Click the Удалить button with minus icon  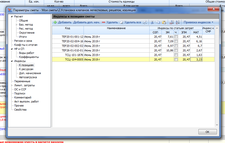[x=110, y=22]
